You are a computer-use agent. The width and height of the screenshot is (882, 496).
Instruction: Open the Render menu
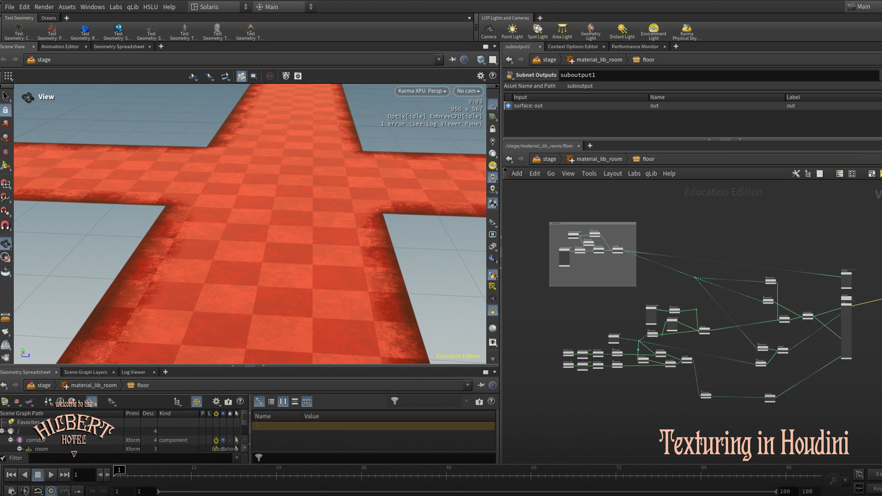pyautogui.click(x=44, y=7)
